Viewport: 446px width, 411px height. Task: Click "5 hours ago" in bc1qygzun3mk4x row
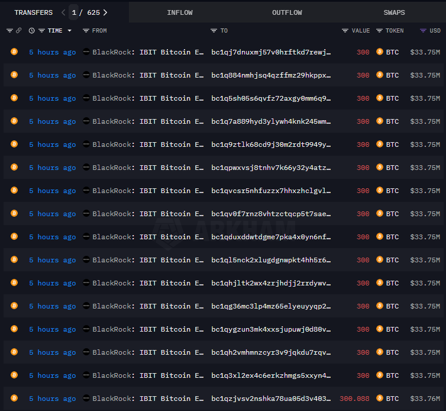pyautogui.click(x=52, y=329)
